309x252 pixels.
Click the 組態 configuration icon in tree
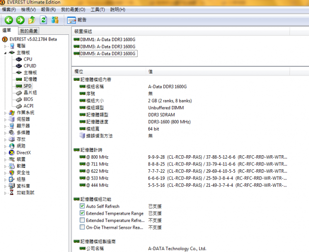point(12,179)
